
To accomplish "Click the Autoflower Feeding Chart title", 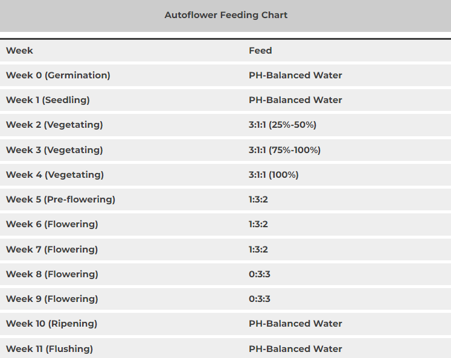I will coord(226,15).
